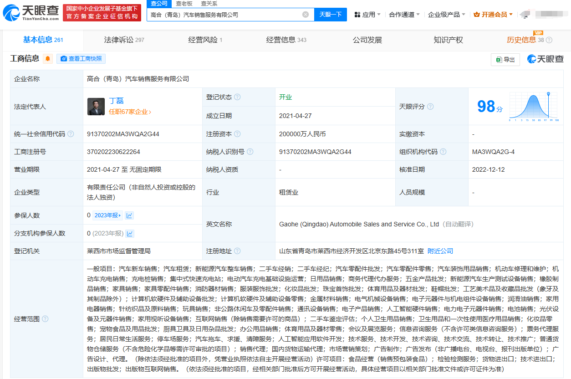Expand the 合作通道 dropdown
This screenshot has width=571, height=379.
pyautogui.click(x=404, y=15)
